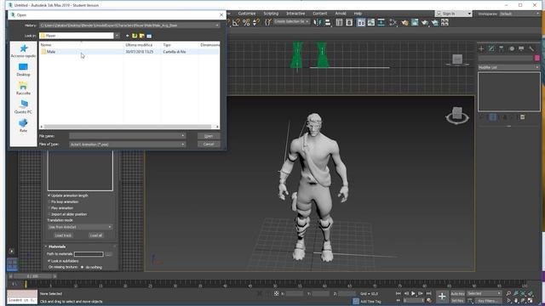
Task: Open the Interactive menu
Action: (x=295, y=14)
